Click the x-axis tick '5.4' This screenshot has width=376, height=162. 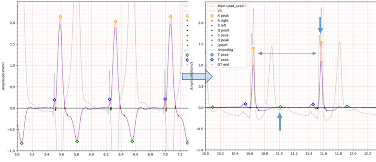tap(47, 154)
